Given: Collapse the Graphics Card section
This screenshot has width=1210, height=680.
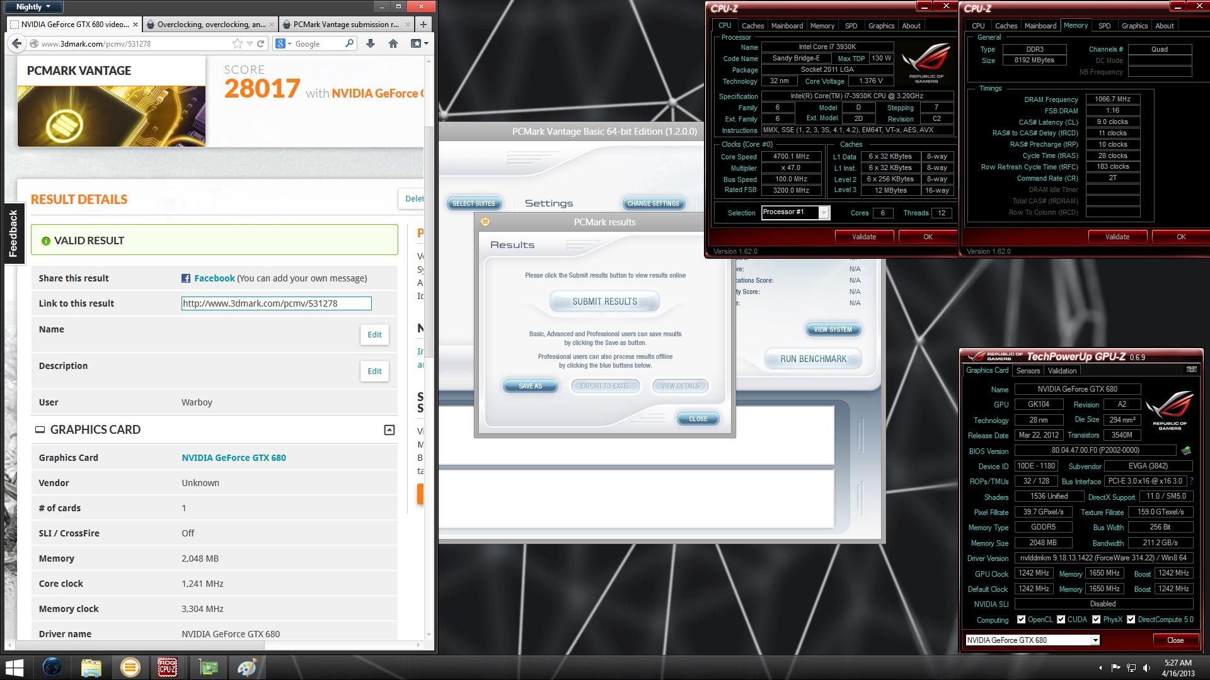Looking at the screenshot, I should tap(389, 430).
